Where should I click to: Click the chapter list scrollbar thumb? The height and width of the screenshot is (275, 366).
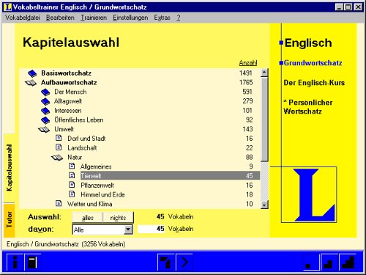(x=264, y=120)
